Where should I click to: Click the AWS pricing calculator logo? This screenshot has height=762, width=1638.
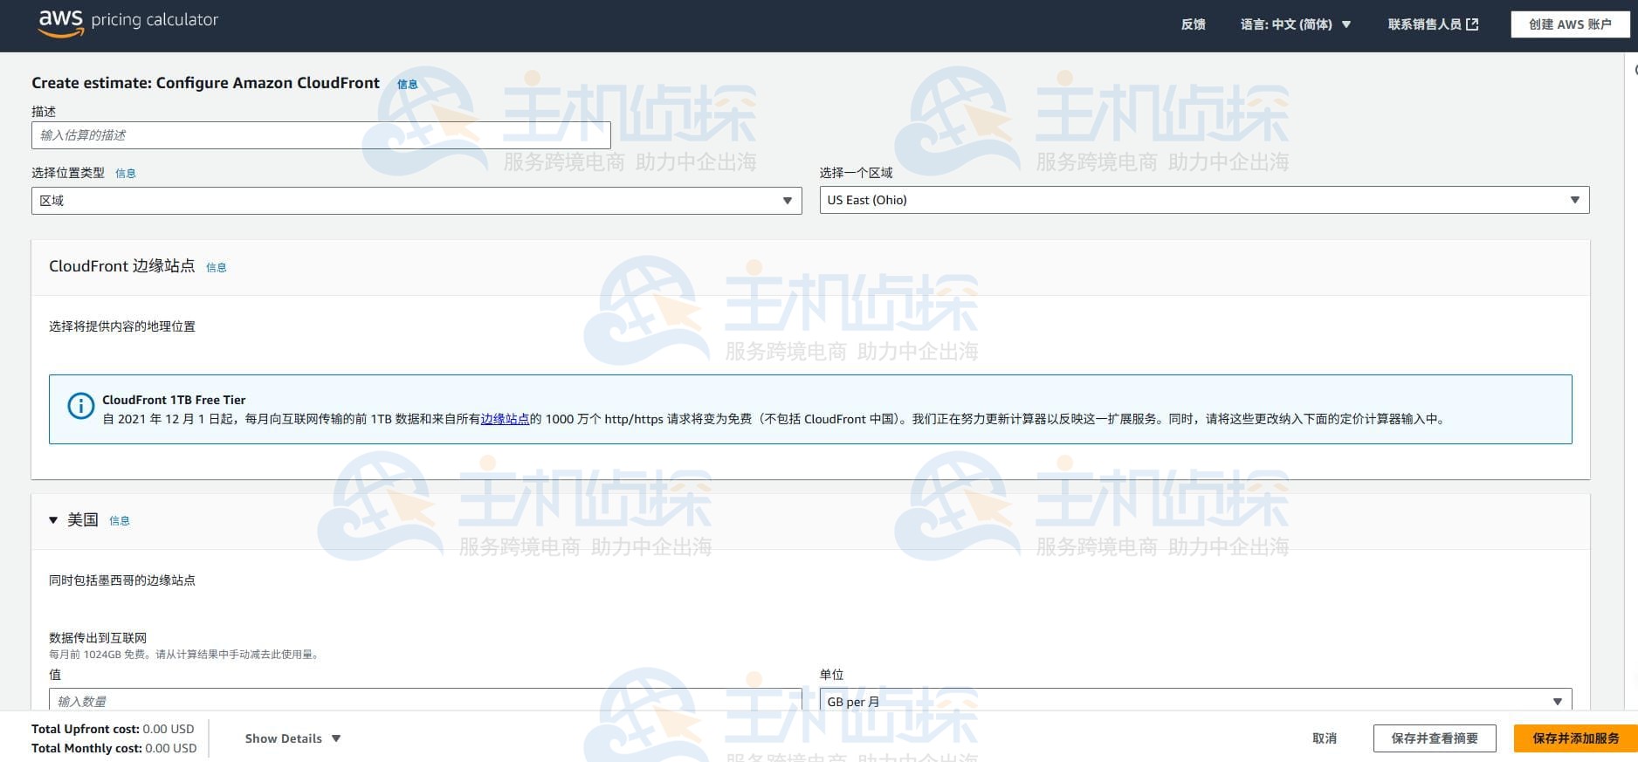(x=128, y=23)
